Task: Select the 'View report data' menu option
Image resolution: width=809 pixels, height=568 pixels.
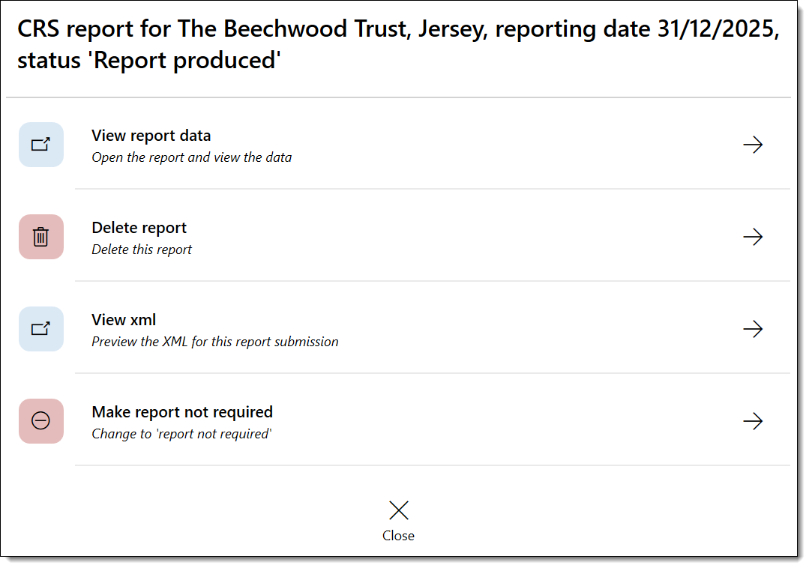Action: [x=151, y=136]
